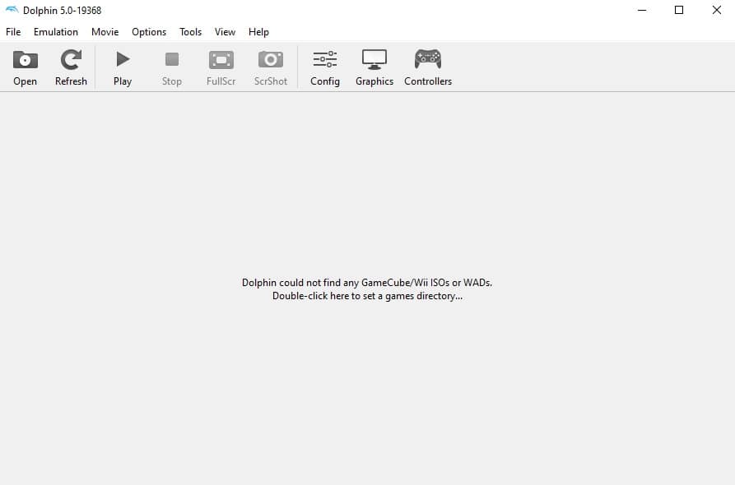Open the Options menu
735x485 pixels.
coord(149,32)
